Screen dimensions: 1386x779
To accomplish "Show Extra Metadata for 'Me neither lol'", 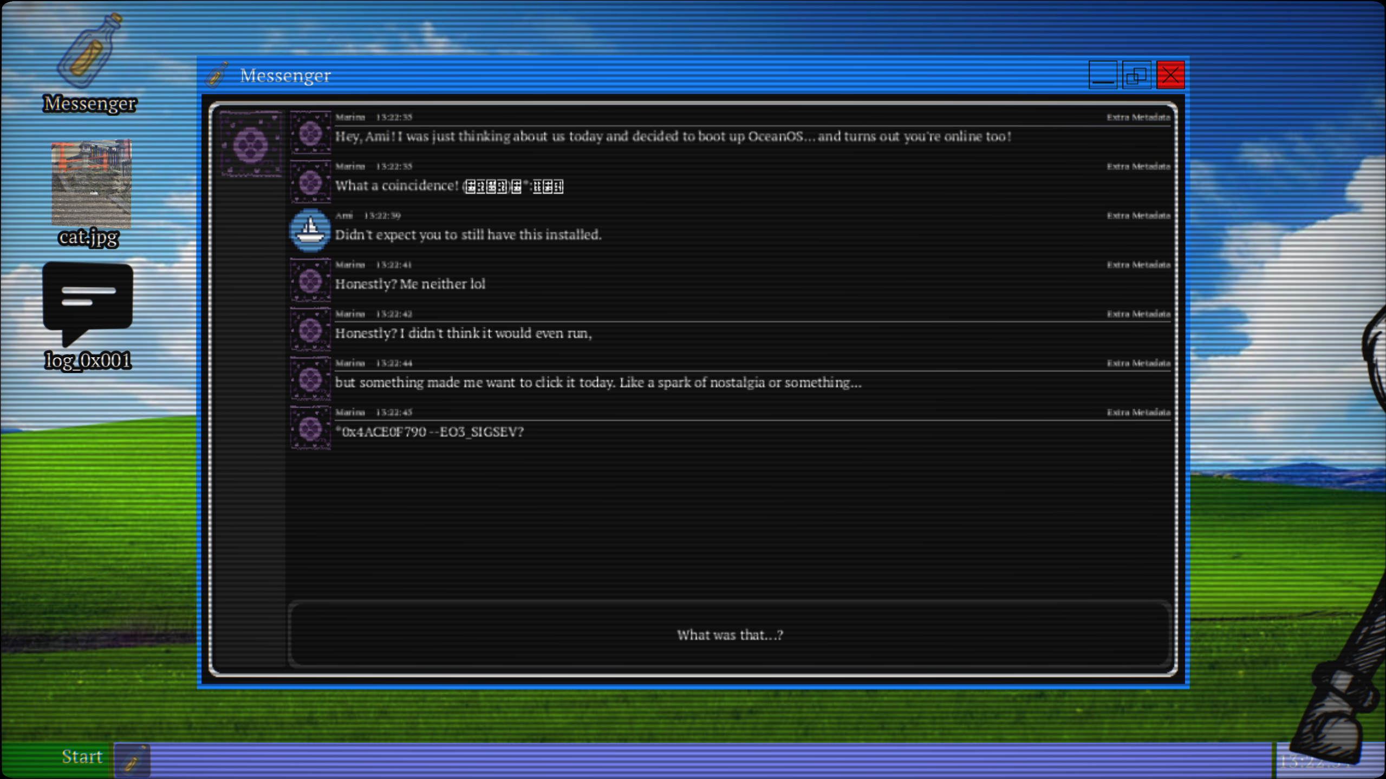I will click(1138, 265).
